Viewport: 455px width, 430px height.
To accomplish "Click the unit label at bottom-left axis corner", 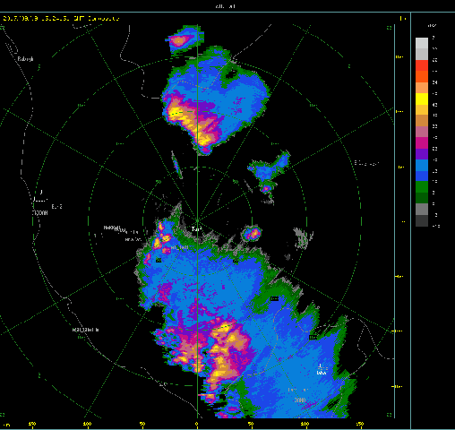I will [6, 425].
